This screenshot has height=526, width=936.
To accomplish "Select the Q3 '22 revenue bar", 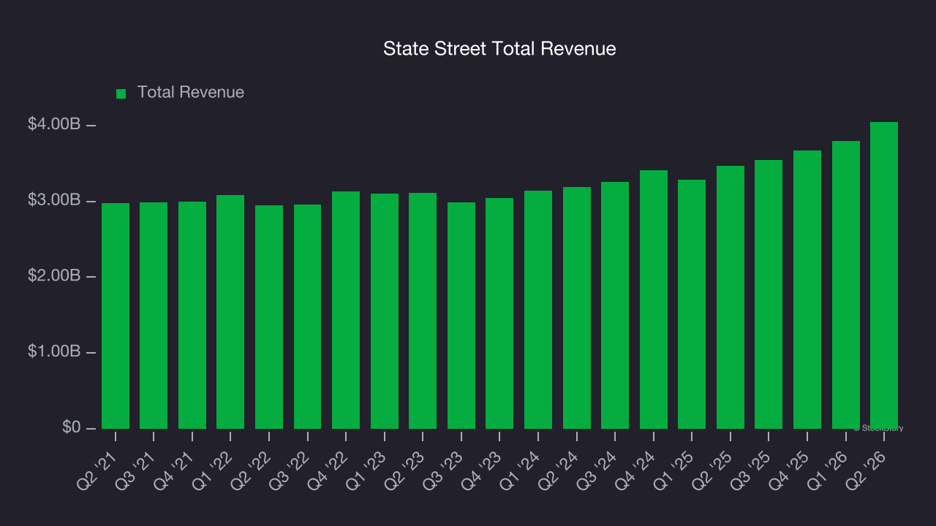I will coord(308,316).
